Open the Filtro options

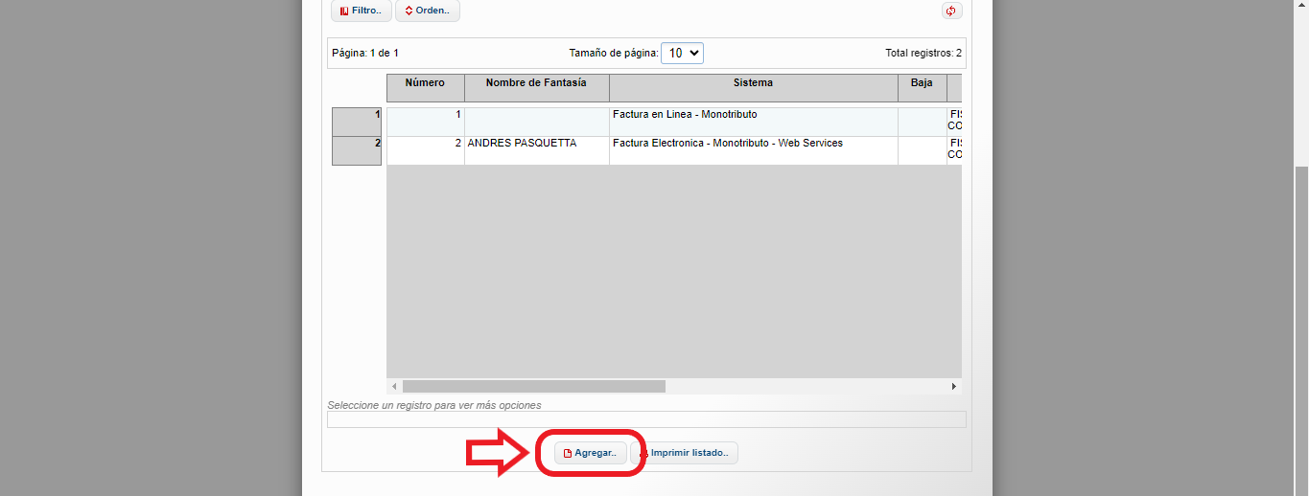point(362,11)
